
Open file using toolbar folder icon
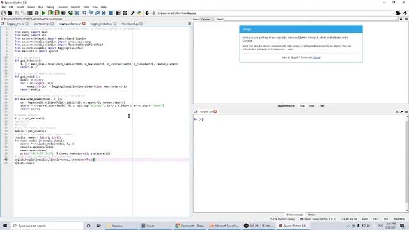(10, 13)
